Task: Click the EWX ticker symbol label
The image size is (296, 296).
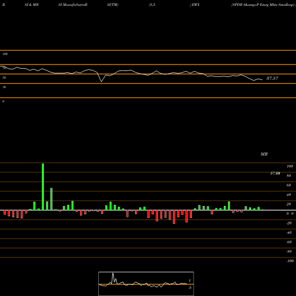Action: (x=195, y=5)
